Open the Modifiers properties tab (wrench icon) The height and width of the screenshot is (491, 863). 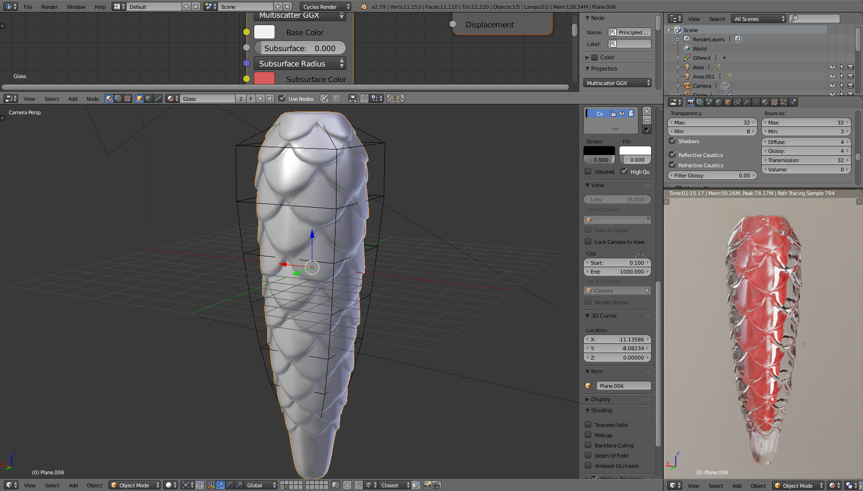click(746, 102)
